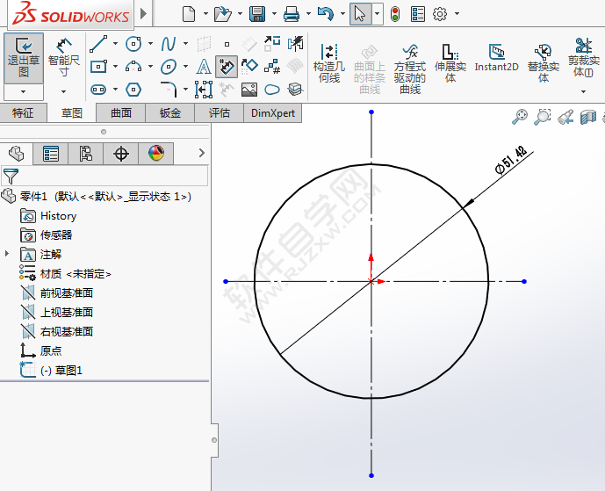Screen dimensions: 605x491
Task: Pick the Spline curve tool
Action: 168,44
